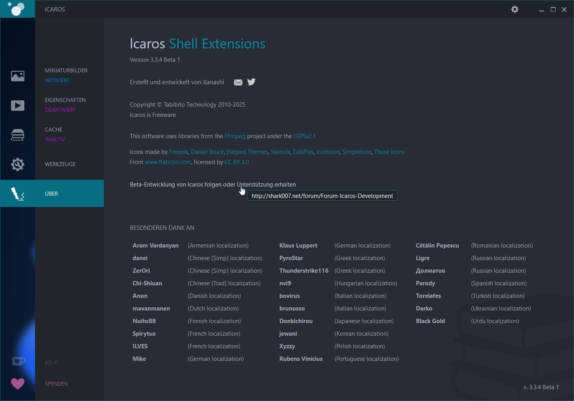
Task: Open the CACHE section
Action: click(54, 129)
